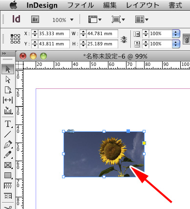Click the sunflower image frame
Viewport: 190px width, 209px height.
click(x=104, y=154)
